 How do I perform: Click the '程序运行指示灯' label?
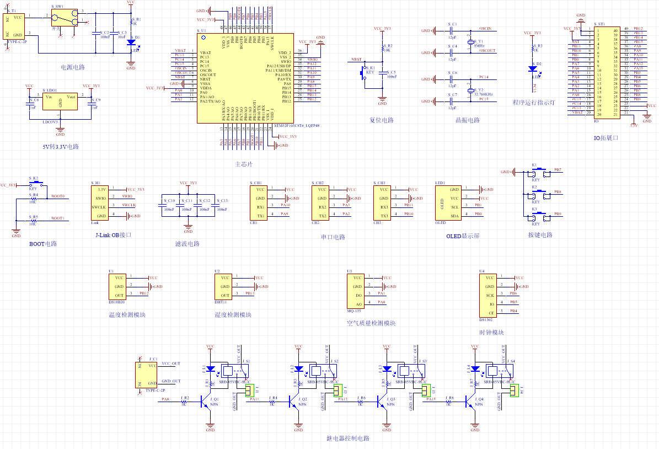(x=534, y=103)
